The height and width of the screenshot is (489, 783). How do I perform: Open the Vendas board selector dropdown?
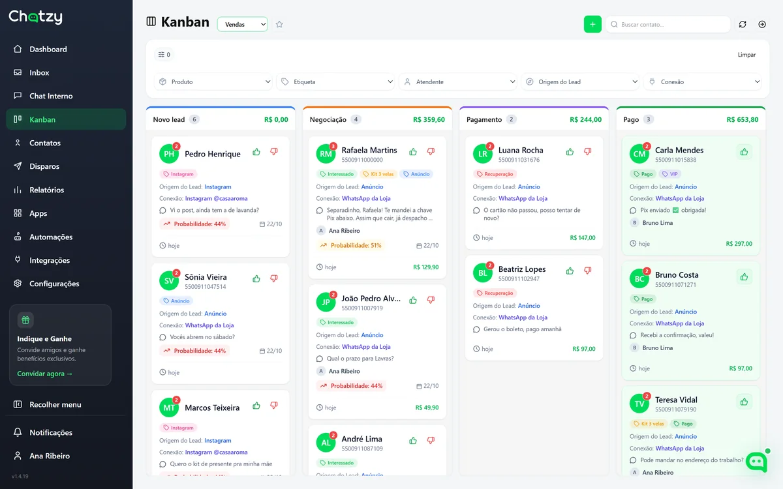coord(243,24)
